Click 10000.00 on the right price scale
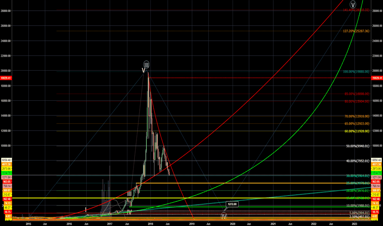Screen dimensions: 383x226 point(377,145)
